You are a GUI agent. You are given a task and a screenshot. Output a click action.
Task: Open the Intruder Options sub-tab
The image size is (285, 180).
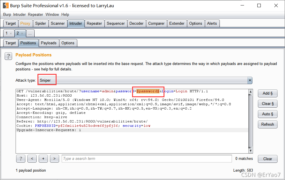pyautogui.click(x=68, y=43)
